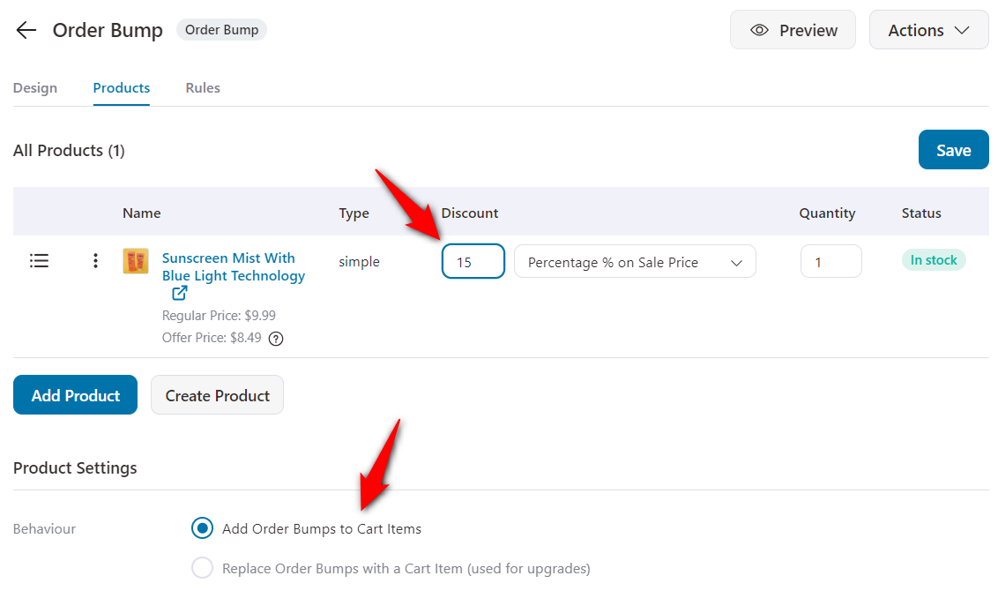Click the Offer Price help question mark
Screen dimensions: 998x598
click(x=275, y=338)
